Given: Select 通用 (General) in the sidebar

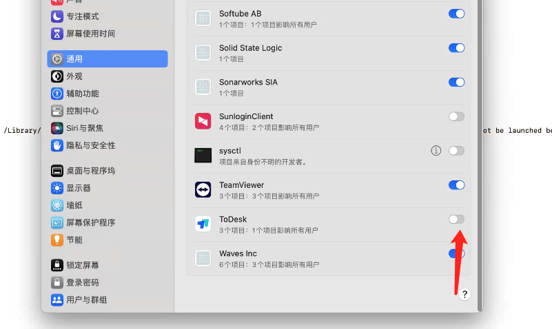Looking at the screenshot, I should pos(108,59).
